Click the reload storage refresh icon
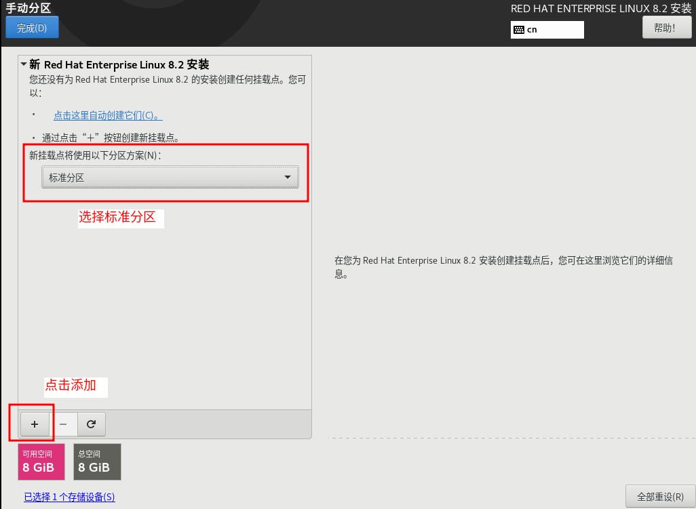 coord(92,424)
